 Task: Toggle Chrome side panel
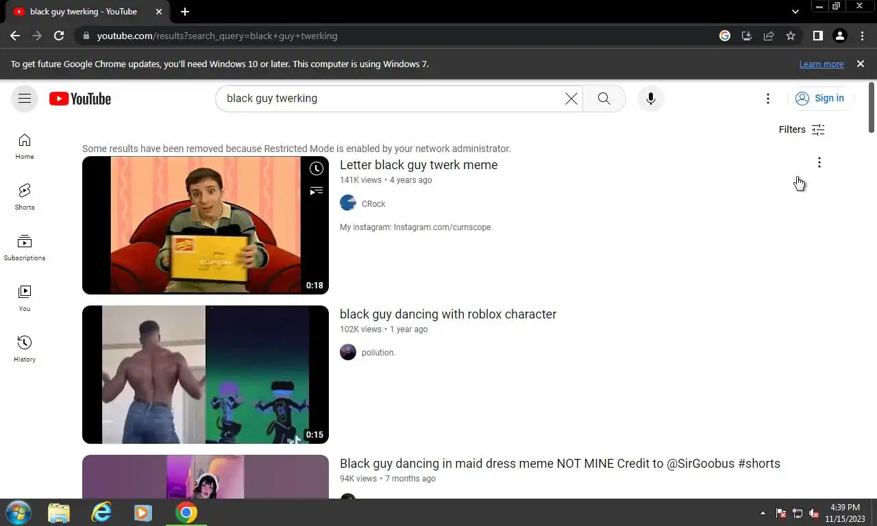817,36
